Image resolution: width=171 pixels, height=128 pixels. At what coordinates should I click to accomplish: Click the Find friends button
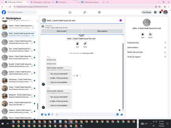click(147, 12)
